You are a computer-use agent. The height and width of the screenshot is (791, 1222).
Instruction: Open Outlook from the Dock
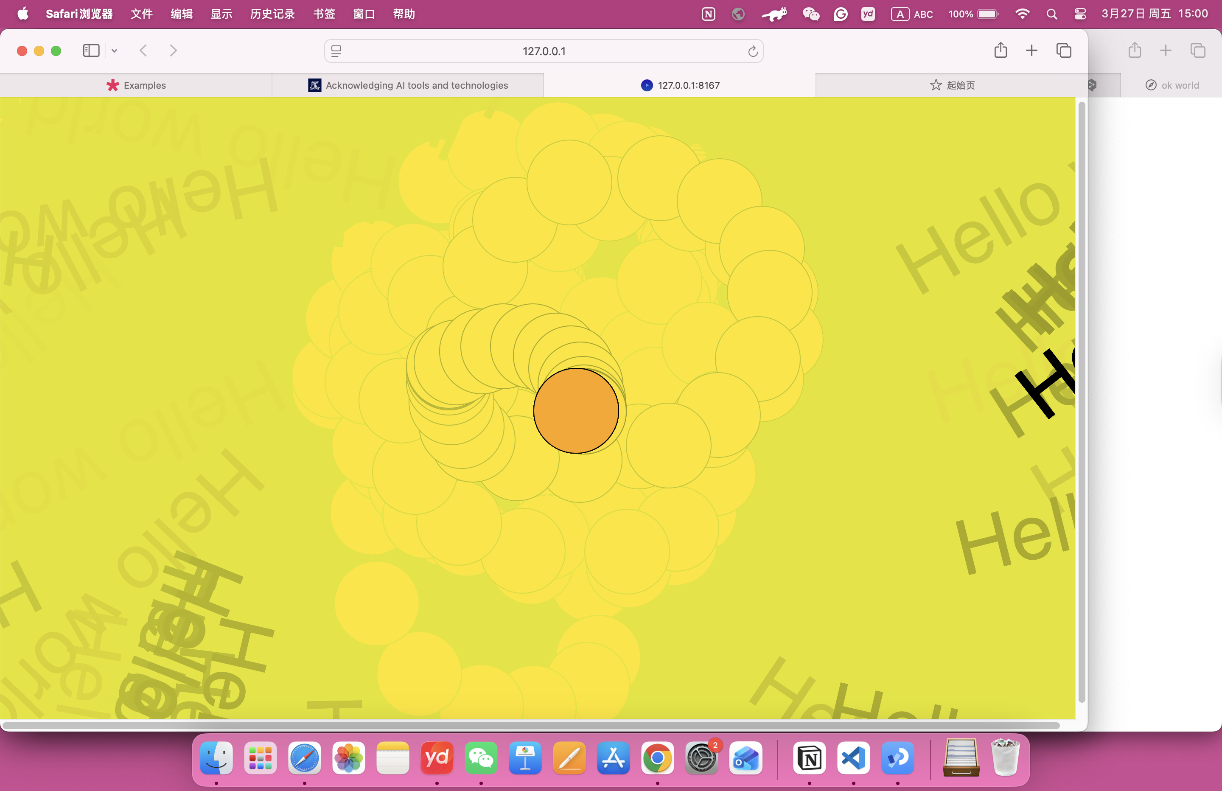point(746,757)
